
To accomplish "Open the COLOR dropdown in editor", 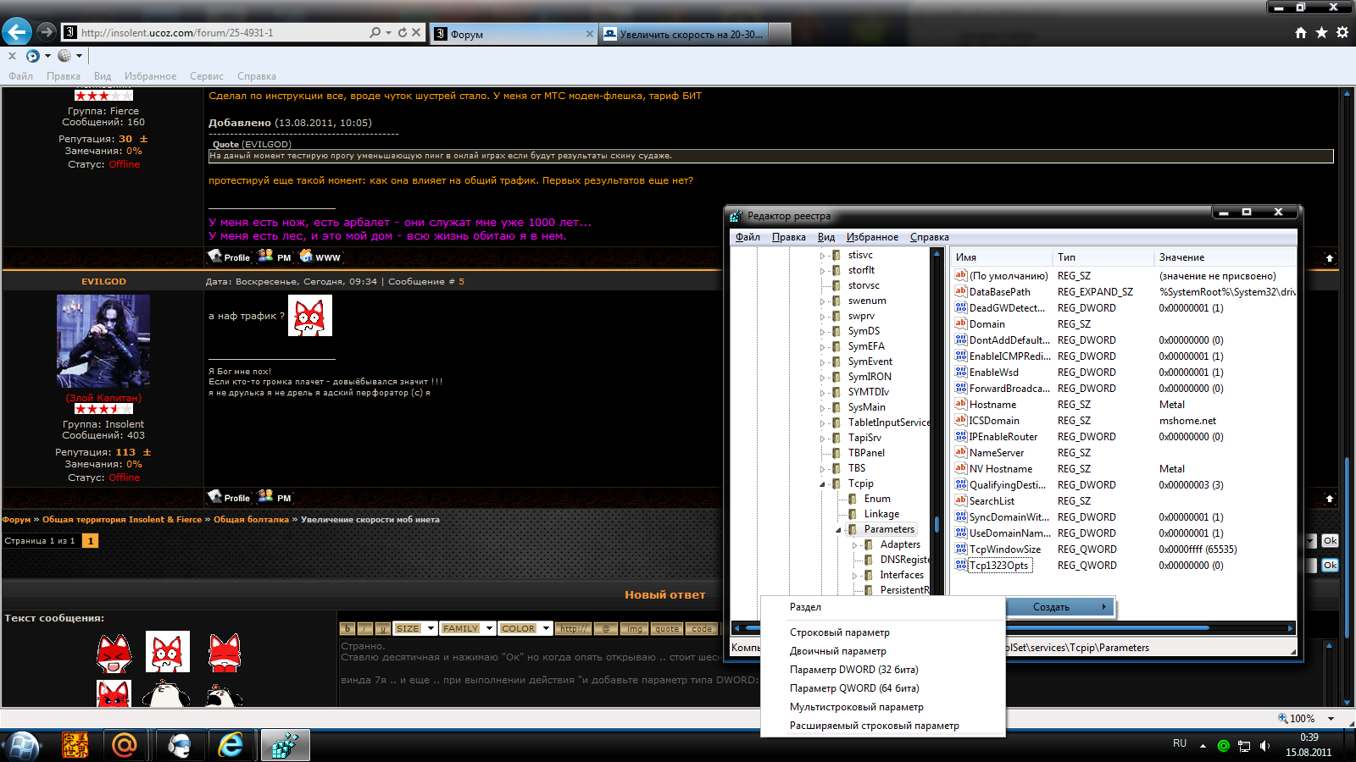I will pos(525,628).
